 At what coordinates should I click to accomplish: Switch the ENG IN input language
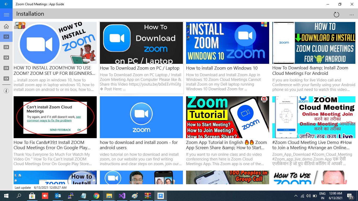pos(322,196)
